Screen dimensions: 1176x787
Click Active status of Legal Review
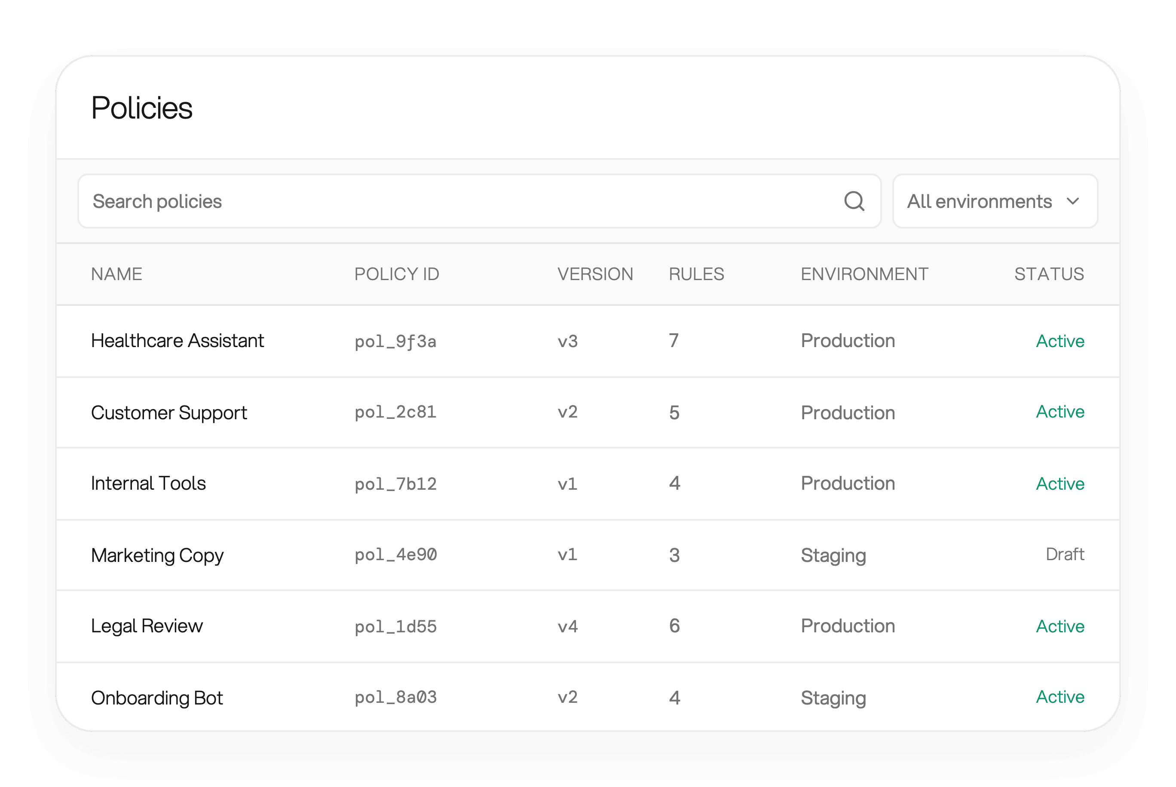(x=1060, y=626)
